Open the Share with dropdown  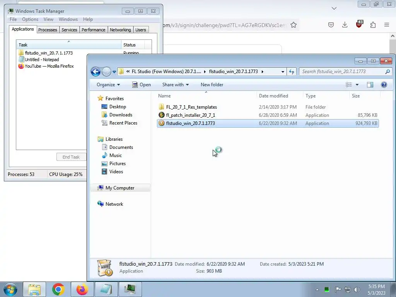pyautogui.click(x=176, y=85)
